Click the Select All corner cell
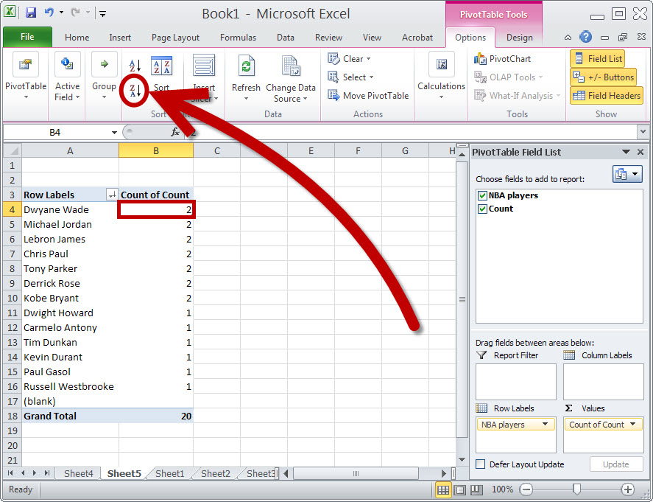This screenshot has height=502, width=653. pos(12,150)
